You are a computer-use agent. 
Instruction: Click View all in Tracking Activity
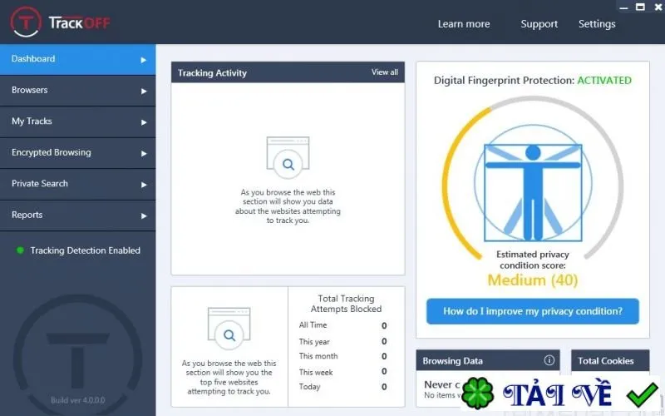point(385,72)
